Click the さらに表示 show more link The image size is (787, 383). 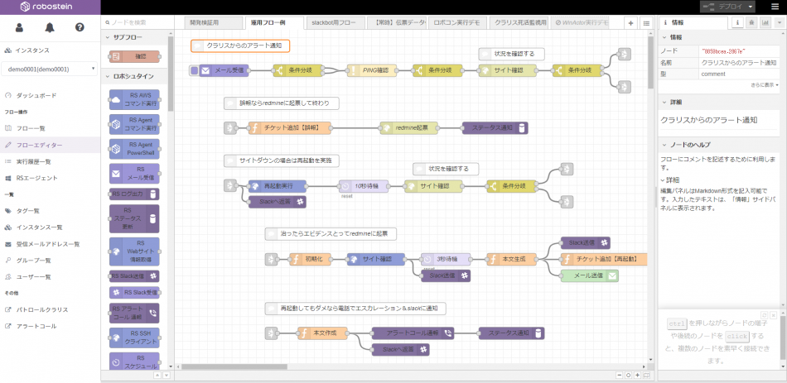[x=764, y=84]
